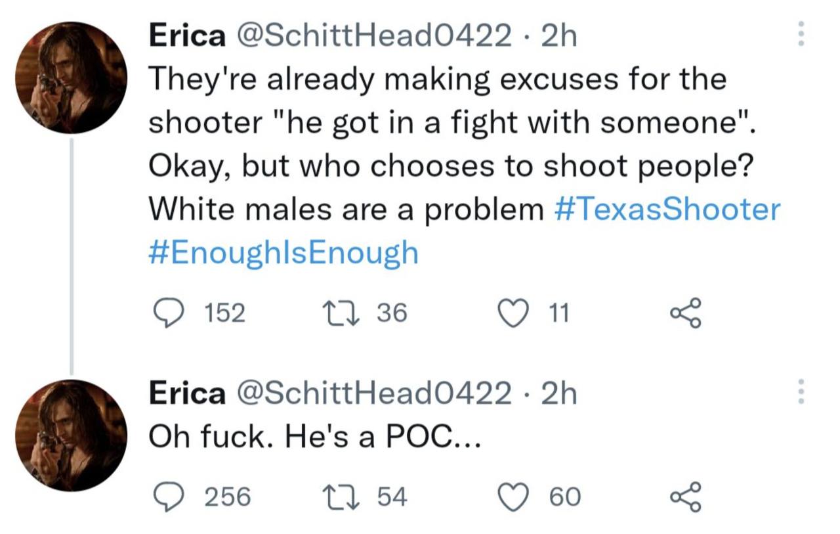Screen dimensions: 840x534
Task: Open Erica's profile picture on first tweet
Action: point(71,78)
